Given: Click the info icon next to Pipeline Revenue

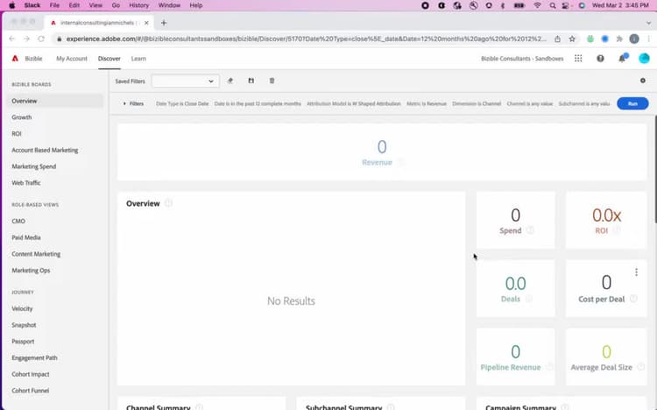Looking at the screenshot, I should point(550,367).
